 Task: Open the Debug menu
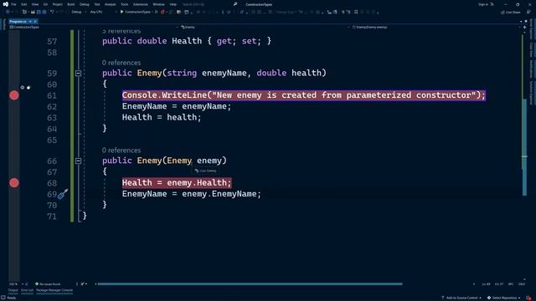tap(84, 4)
